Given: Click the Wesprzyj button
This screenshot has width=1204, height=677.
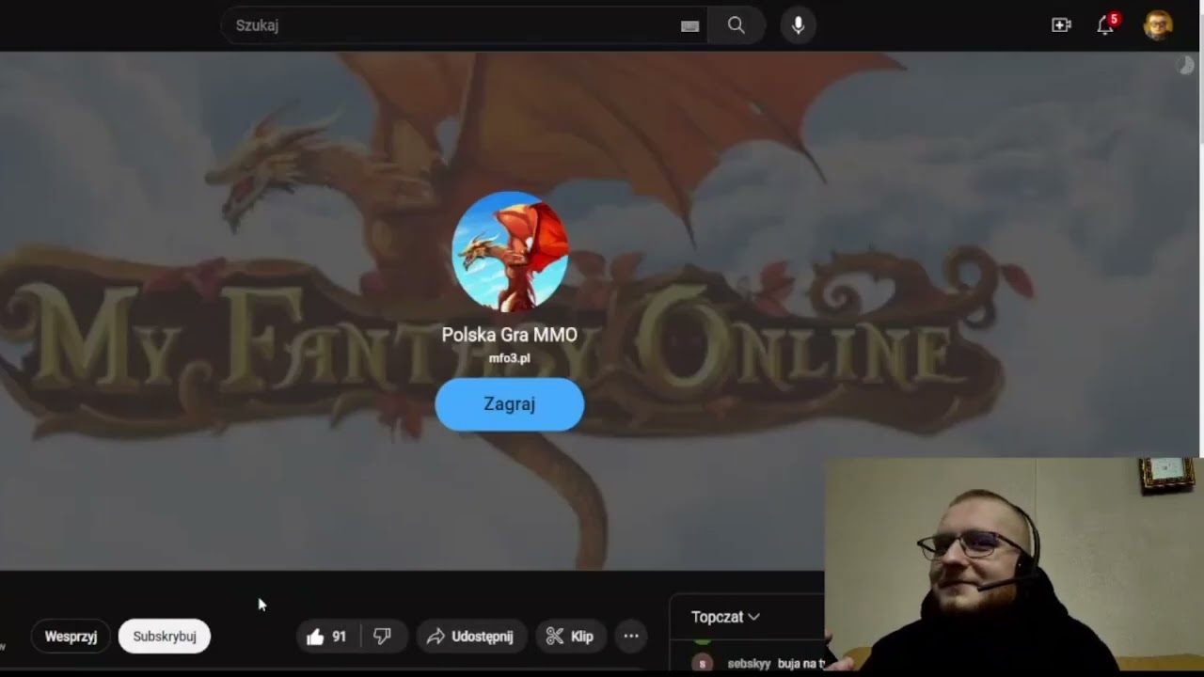Looking at the screenshot, I should 71,637.
